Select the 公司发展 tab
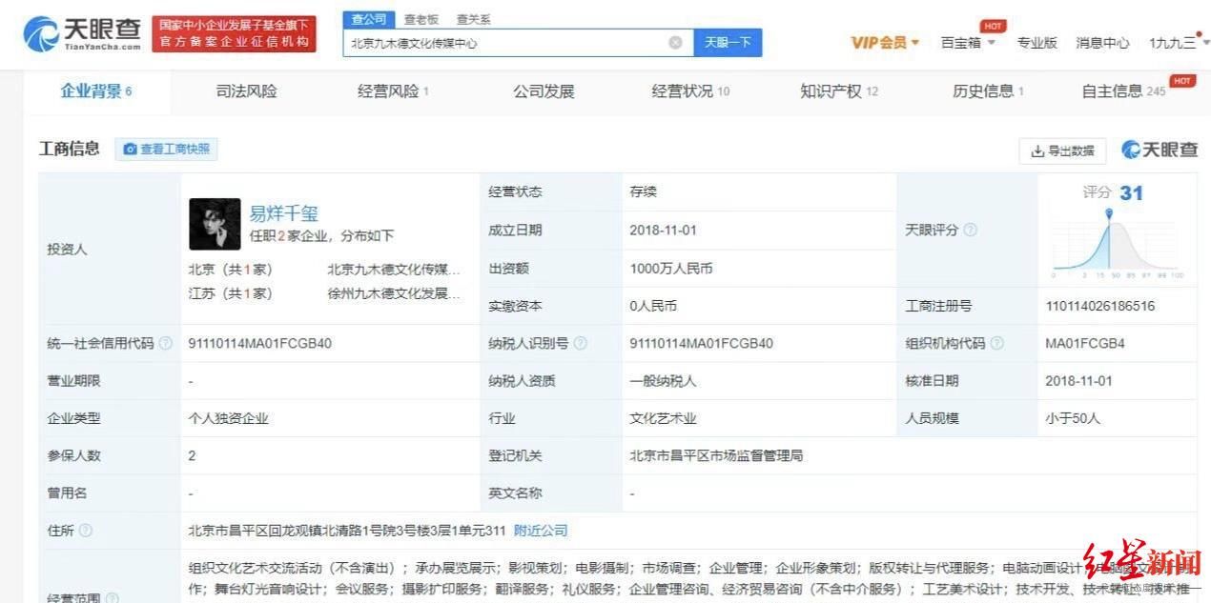1211x603 pixels. pyautogui.click(x=544, y=91)
